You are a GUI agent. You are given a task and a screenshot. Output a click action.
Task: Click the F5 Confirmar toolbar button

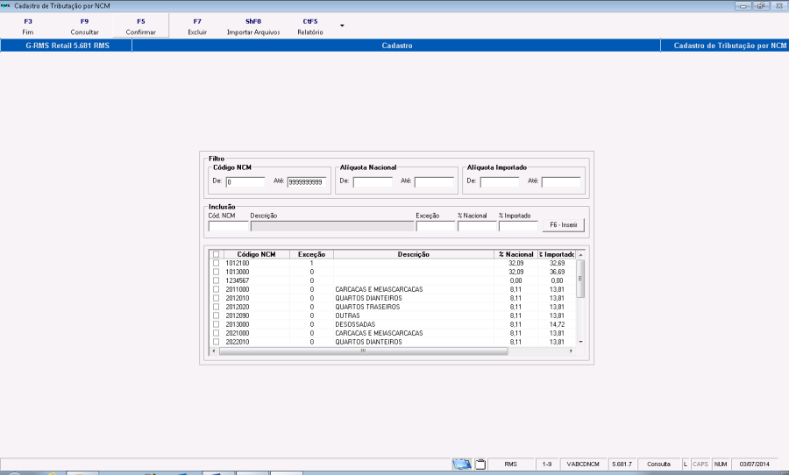pyautogui.click(x=141, y=26)
